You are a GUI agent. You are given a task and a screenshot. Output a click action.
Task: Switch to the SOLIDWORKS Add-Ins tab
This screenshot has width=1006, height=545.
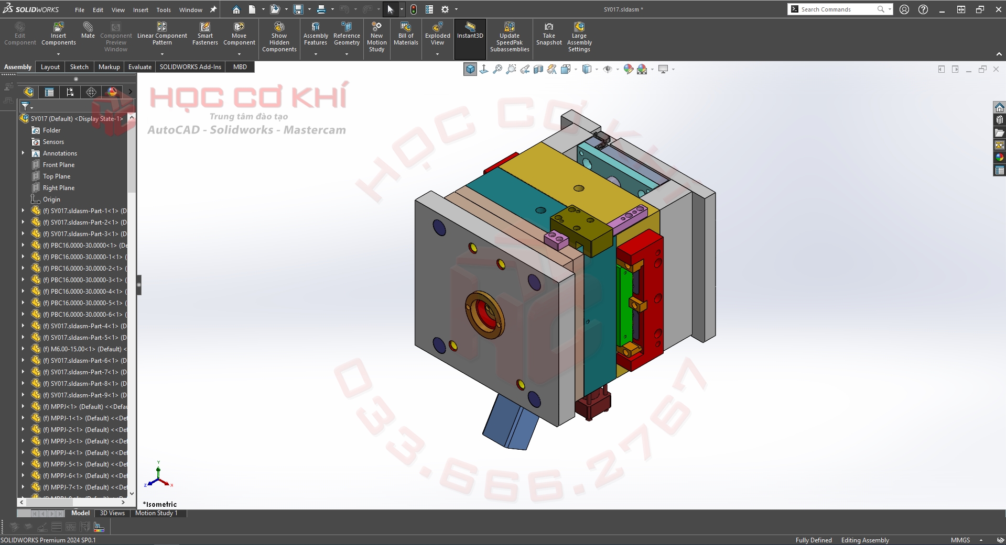click(x=190, y=67)
